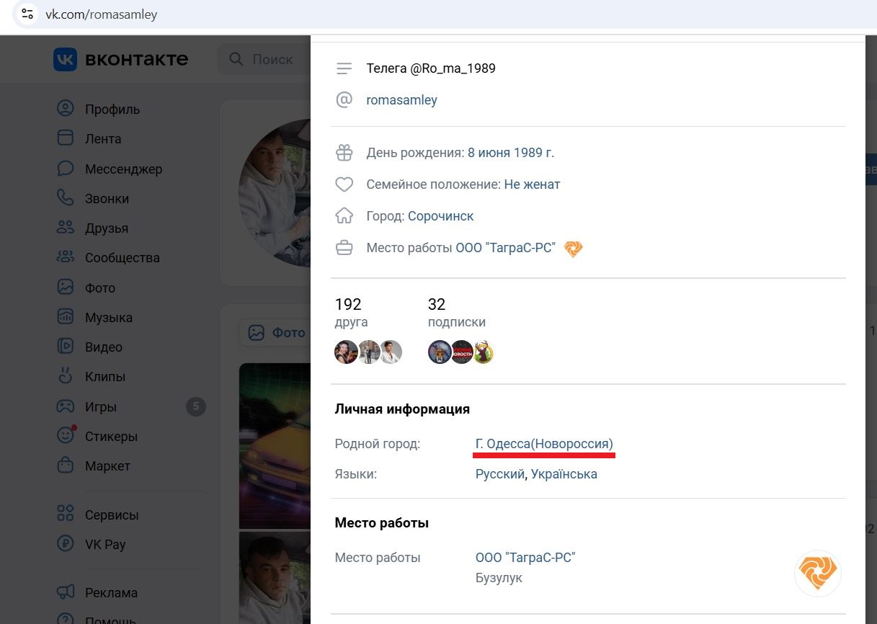This screenshot has height=624, width=877.
Task: Click the Поиск search field
Action: tap(264, 59)
